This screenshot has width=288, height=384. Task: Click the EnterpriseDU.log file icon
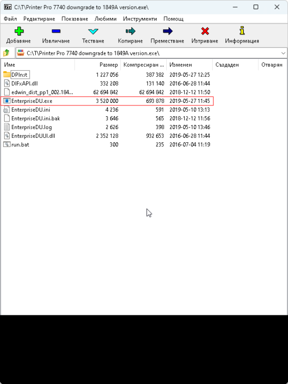[x=7, y=127]
